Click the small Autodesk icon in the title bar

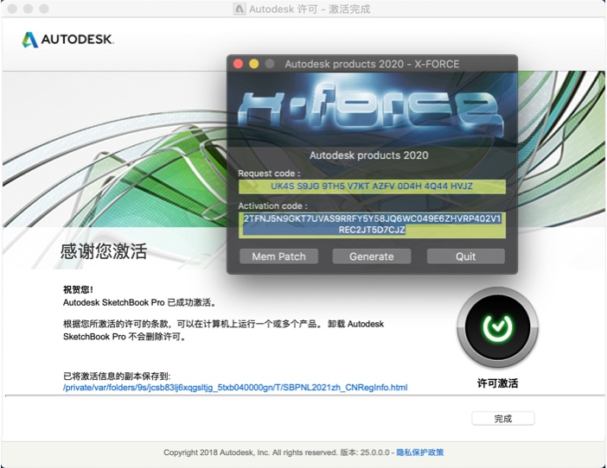240,9
